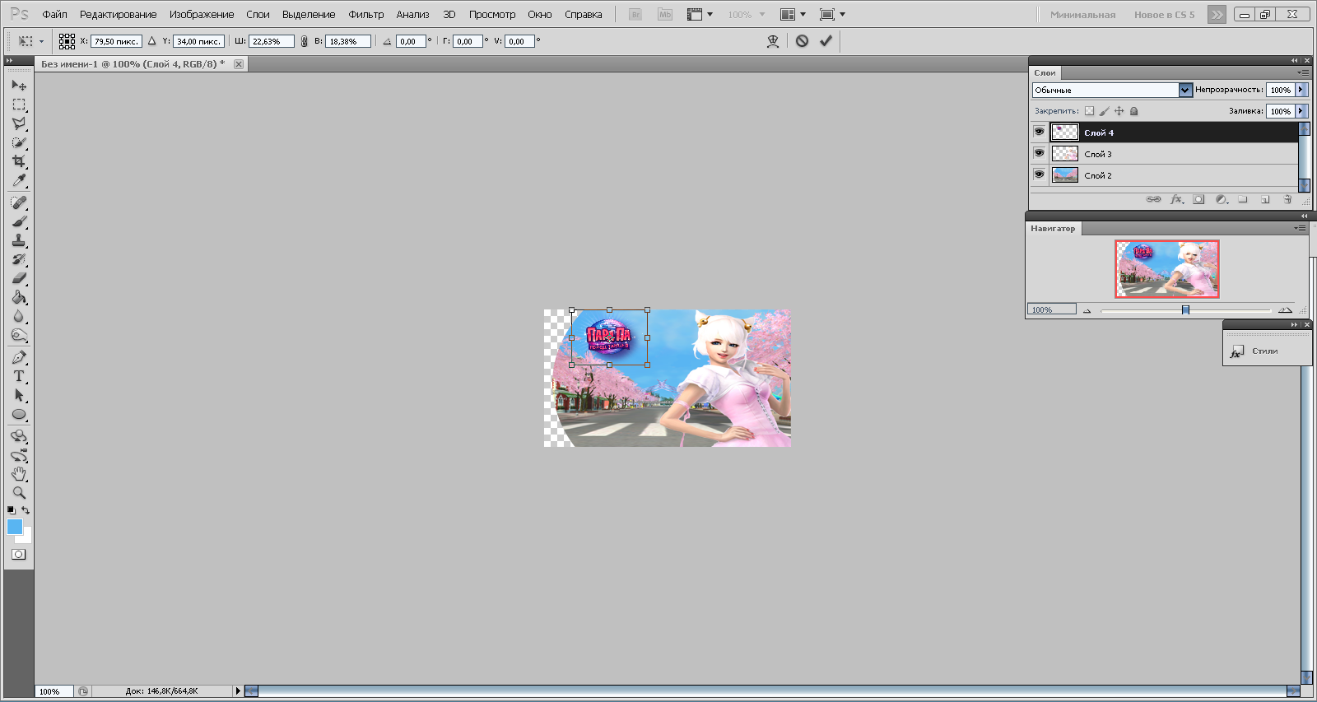Select the Rectangular Marquee tool

[19, 105]
